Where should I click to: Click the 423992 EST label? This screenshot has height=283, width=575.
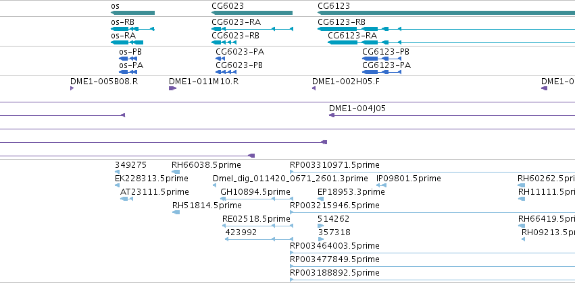tap(241, 232)
